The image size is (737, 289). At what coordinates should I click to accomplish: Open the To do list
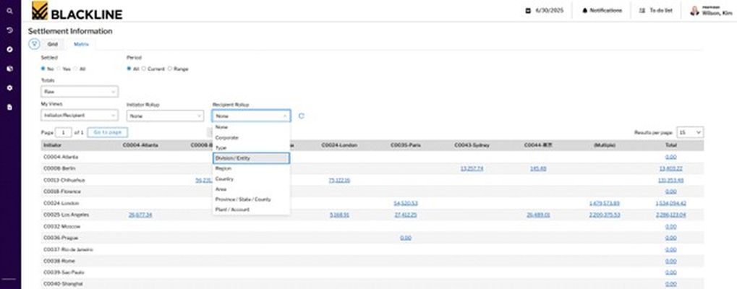[x=656, y=11]
